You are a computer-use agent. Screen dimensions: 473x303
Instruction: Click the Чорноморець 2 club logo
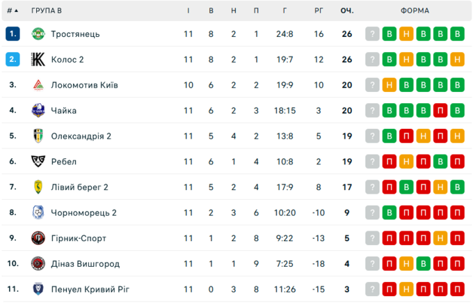point(38,212)
